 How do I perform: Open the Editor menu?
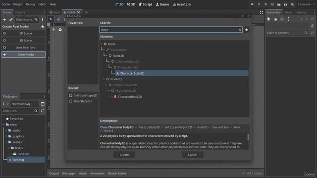(42, 4)
